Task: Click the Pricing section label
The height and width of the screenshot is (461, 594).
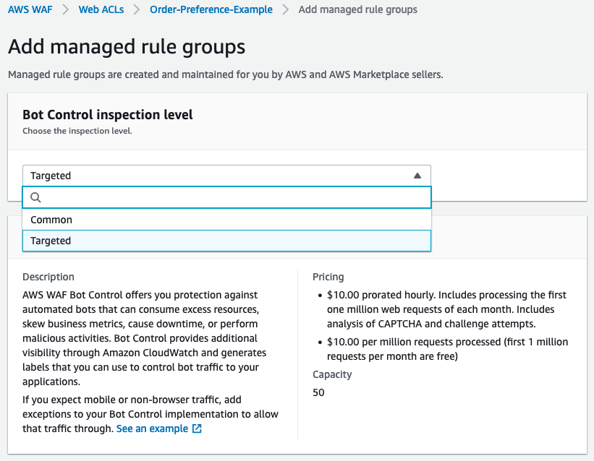Action: click(x=328, y=277)
